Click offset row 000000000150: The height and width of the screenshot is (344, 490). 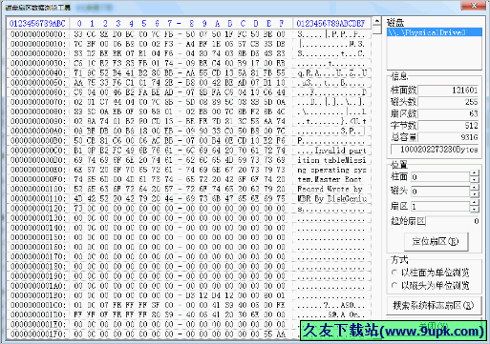38,237
